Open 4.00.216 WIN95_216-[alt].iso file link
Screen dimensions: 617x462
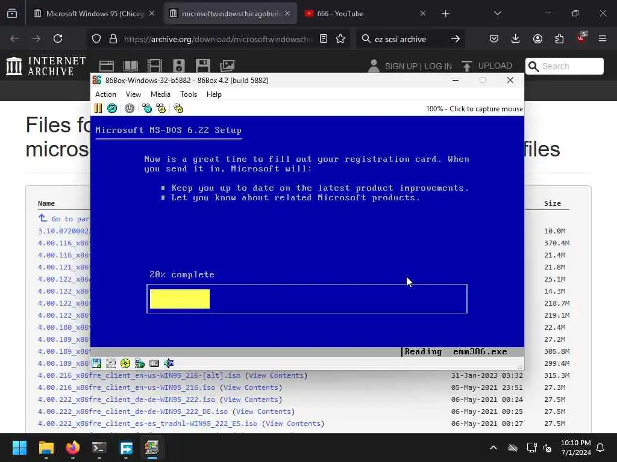(x=139, y=375)
